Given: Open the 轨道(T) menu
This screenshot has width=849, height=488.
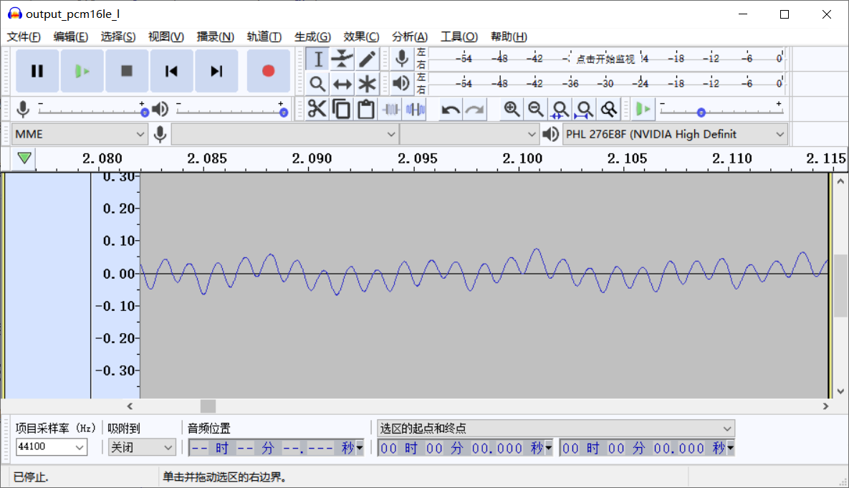Looking at the screenshot, I should click(x=264, y=37).
